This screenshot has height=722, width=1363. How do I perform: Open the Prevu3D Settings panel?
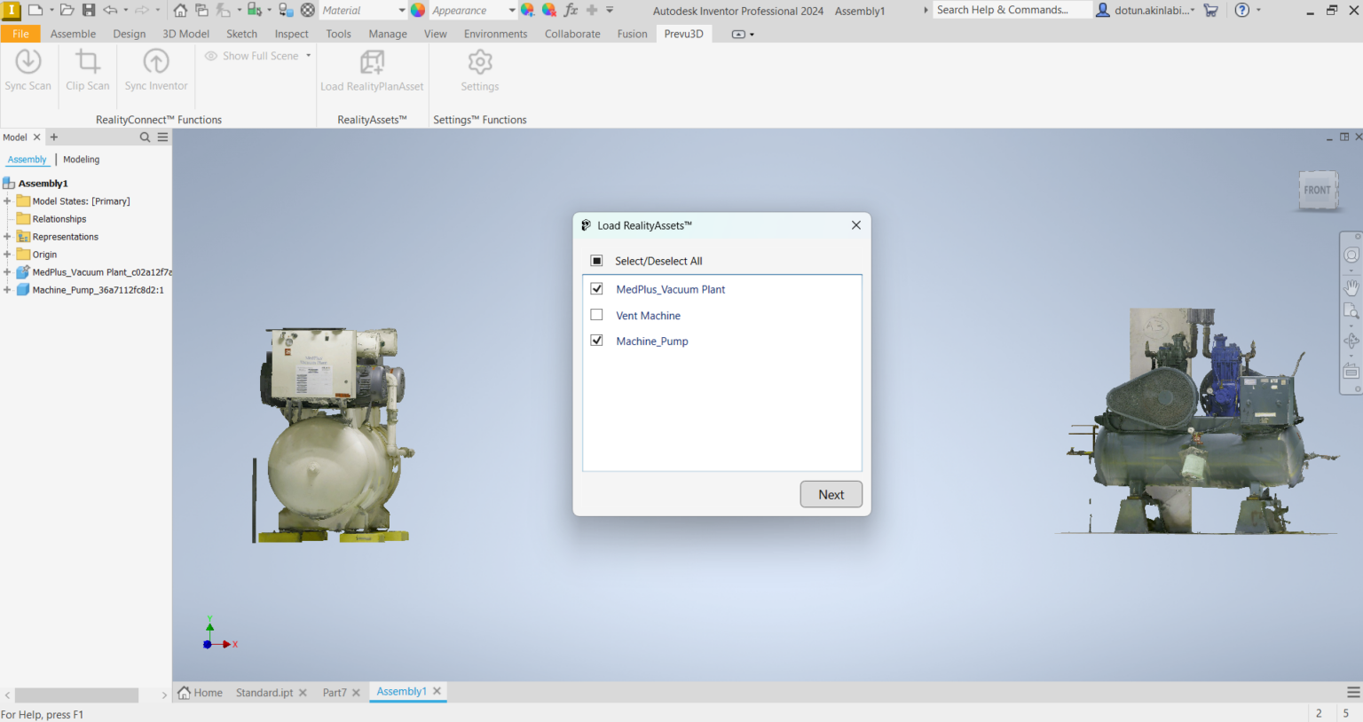pyautogui.click(x=479, y=69)
